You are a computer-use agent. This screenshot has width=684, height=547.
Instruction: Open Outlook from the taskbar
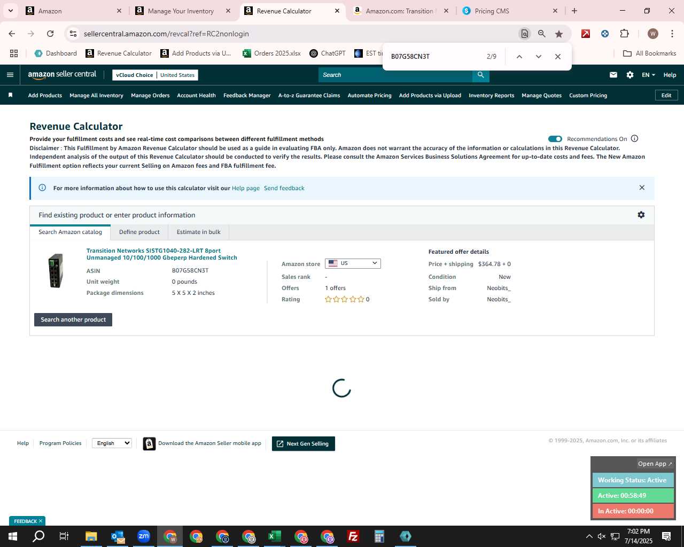tap(118, 536)
